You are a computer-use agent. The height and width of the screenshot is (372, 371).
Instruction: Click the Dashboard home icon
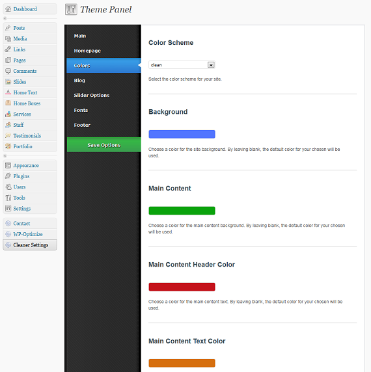pyautogui.click(x=8, y=9)
